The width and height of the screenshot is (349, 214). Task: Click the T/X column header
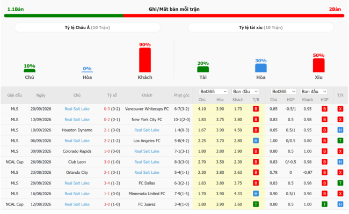[x=340, y=95]
